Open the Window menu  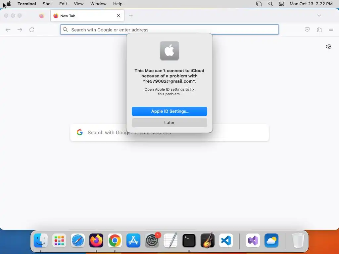click(98, 4)
